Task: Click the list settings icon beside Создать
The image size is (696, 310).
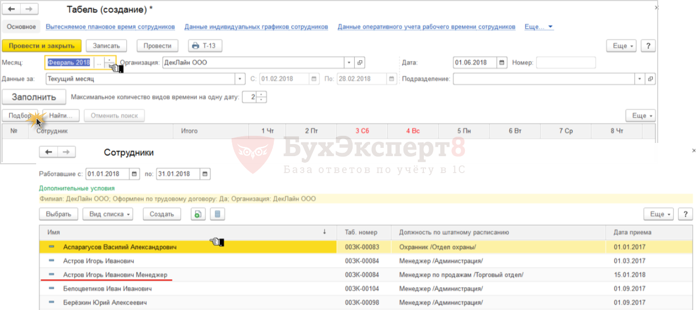Action: tap(217, 214)
